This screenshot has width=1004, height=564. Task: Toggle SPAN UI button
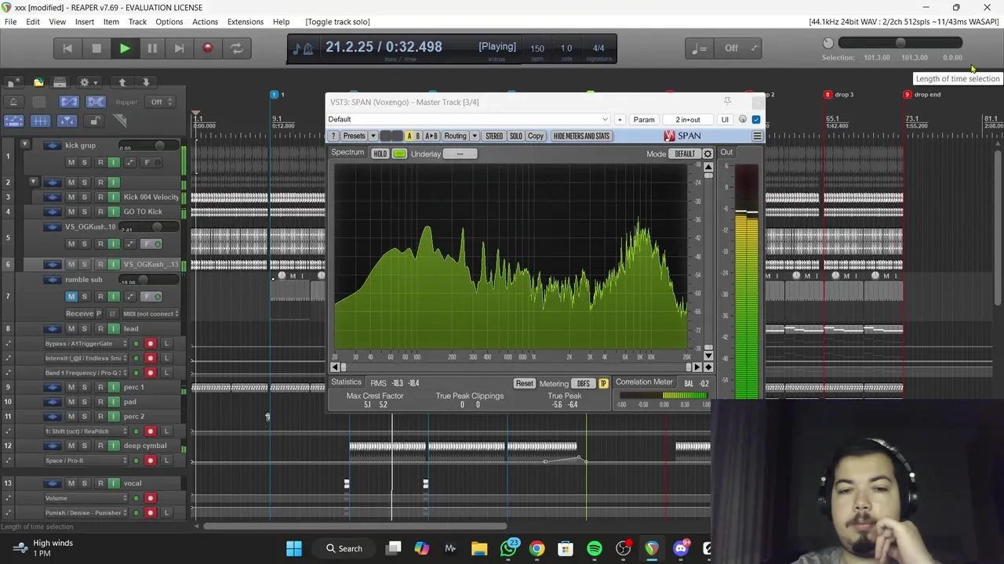[x=725, y=120]
